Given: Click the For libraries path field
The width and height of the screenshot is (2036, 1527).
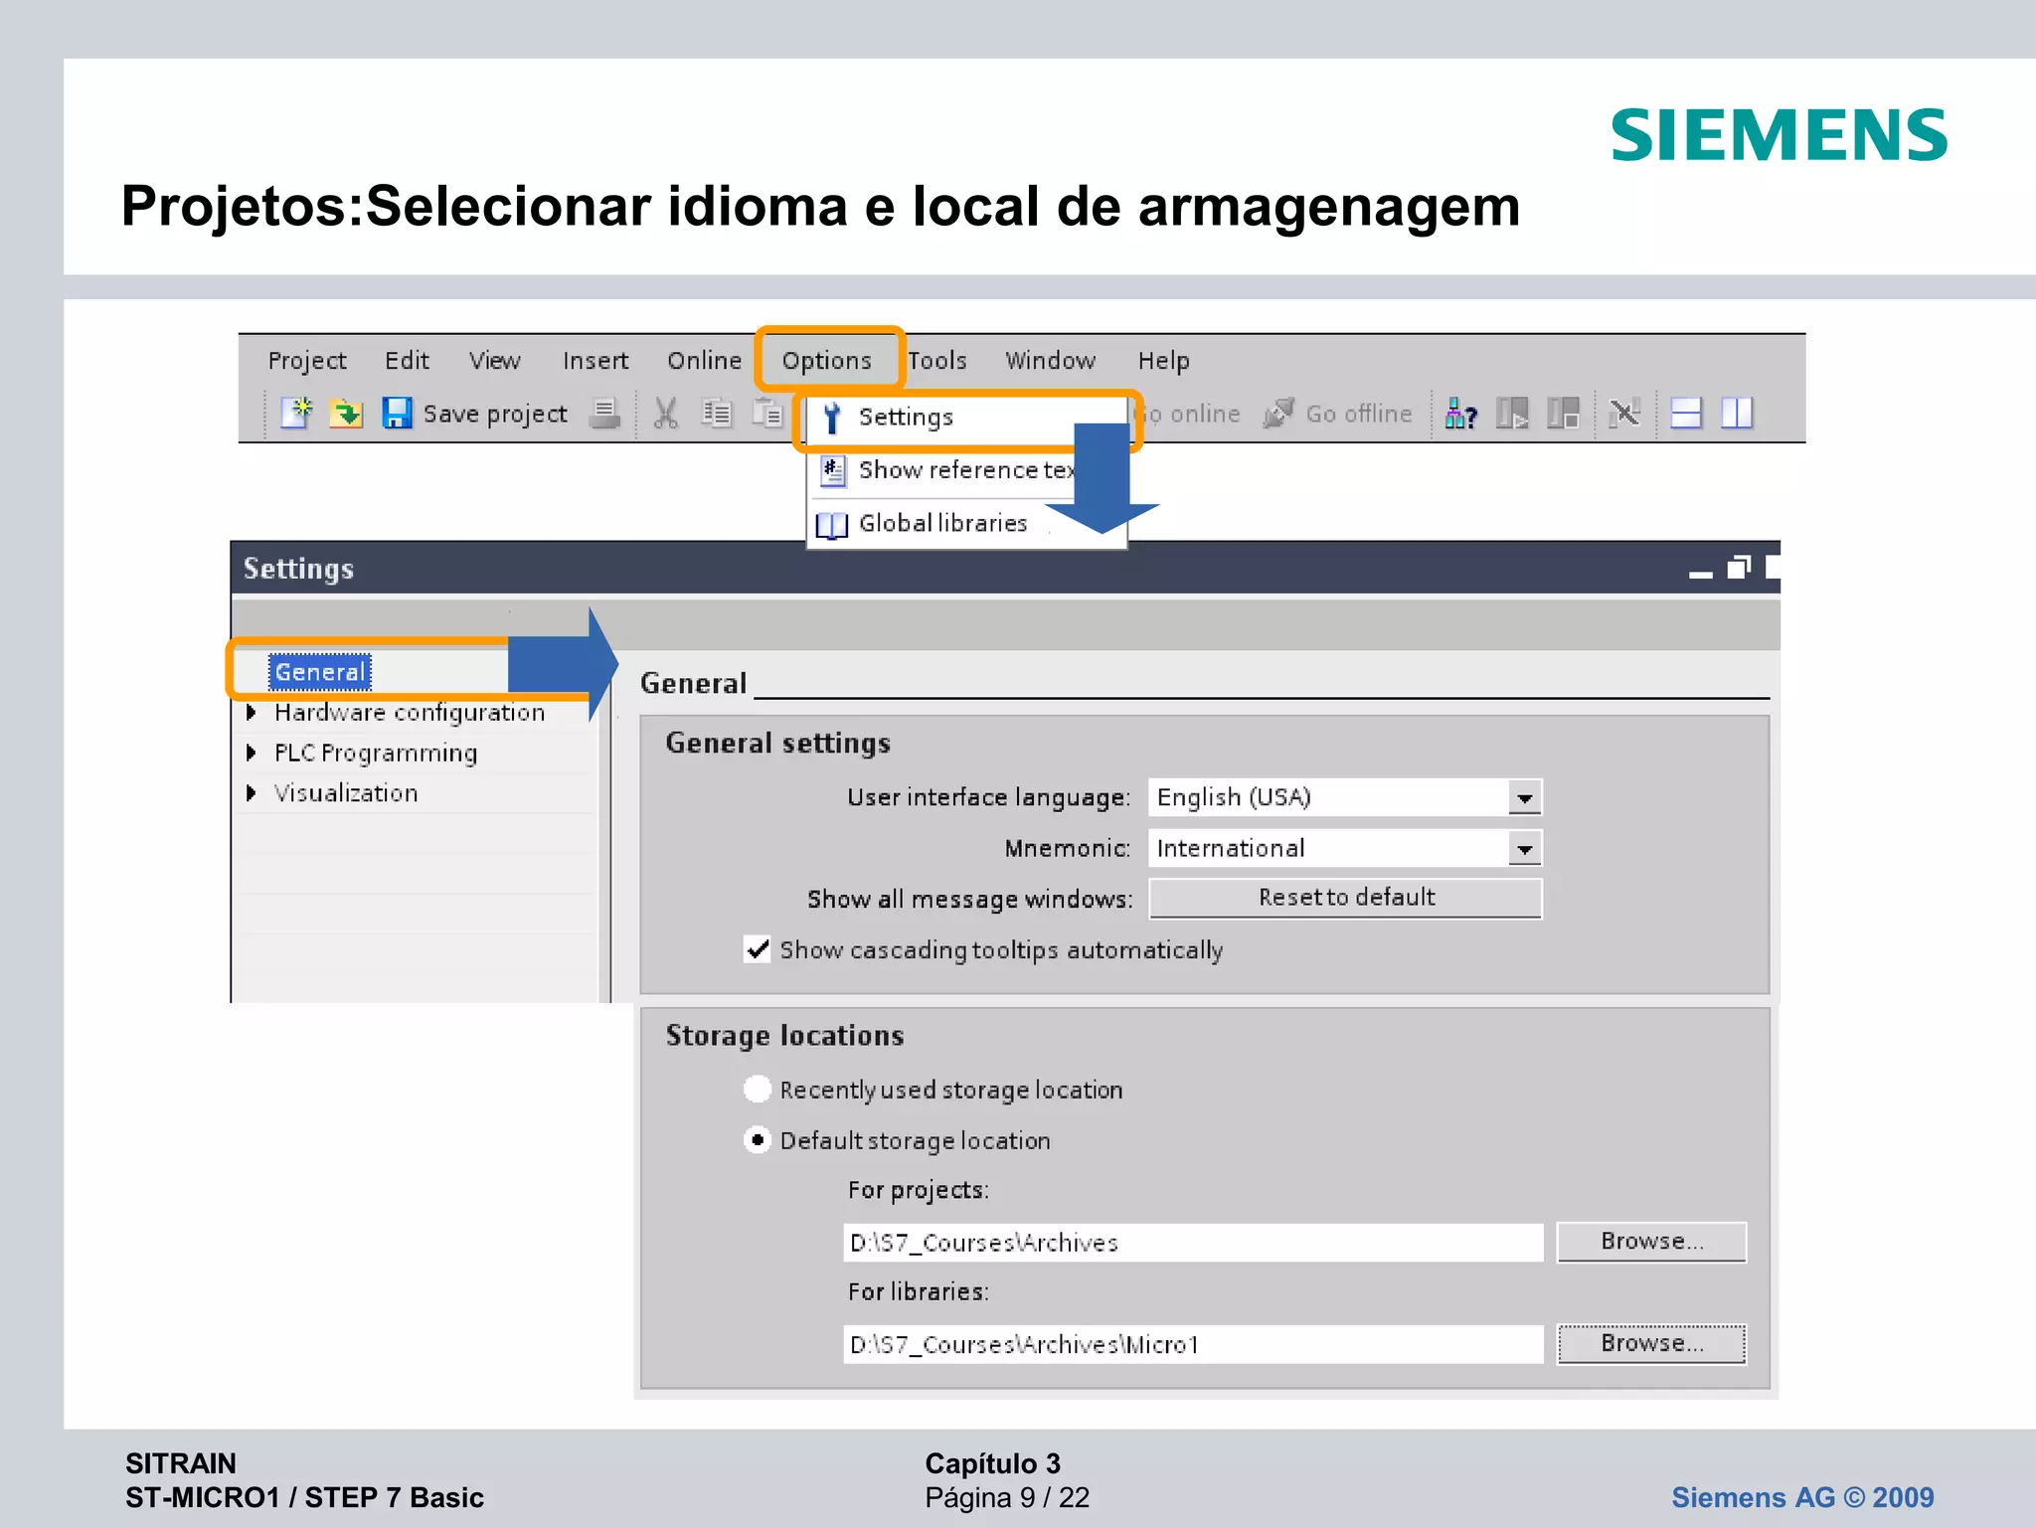Looking at the screenshot, I should (x=1193, y=1345).
